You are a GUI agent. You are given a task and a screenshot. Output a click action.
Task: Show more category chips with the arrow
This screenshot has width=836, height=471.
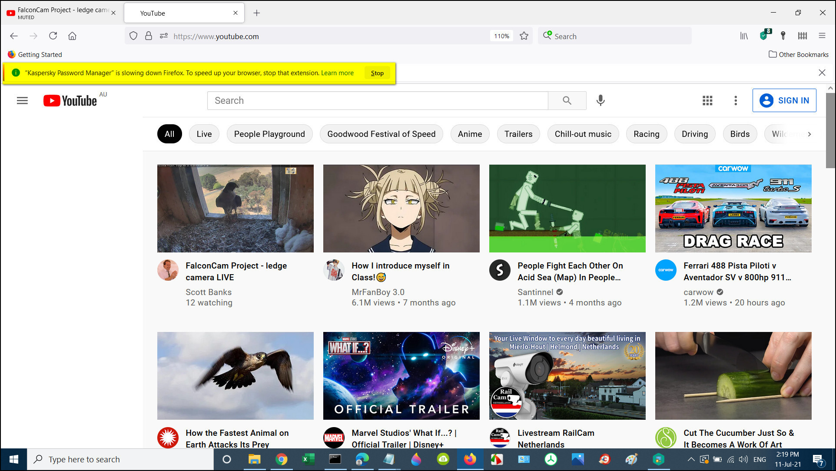pyautogui.click(x=809, y=134)
